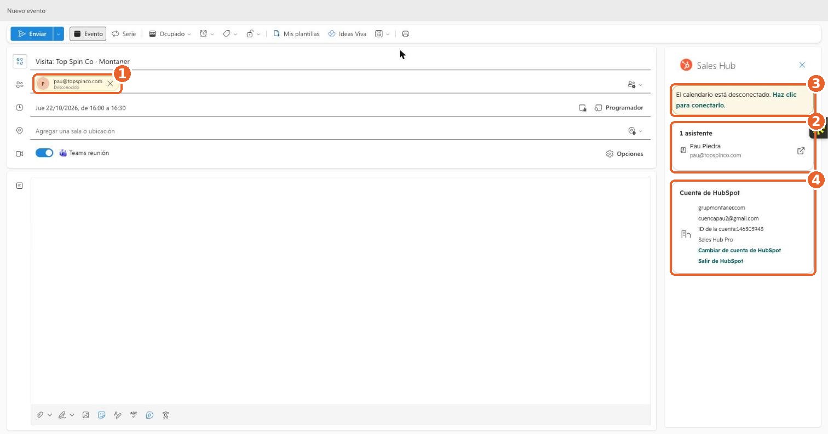Open the reminder alarm clock dropdown
The height and width of the screenshot is (434, 828).
pyautogui.click(x=206, y=34)
